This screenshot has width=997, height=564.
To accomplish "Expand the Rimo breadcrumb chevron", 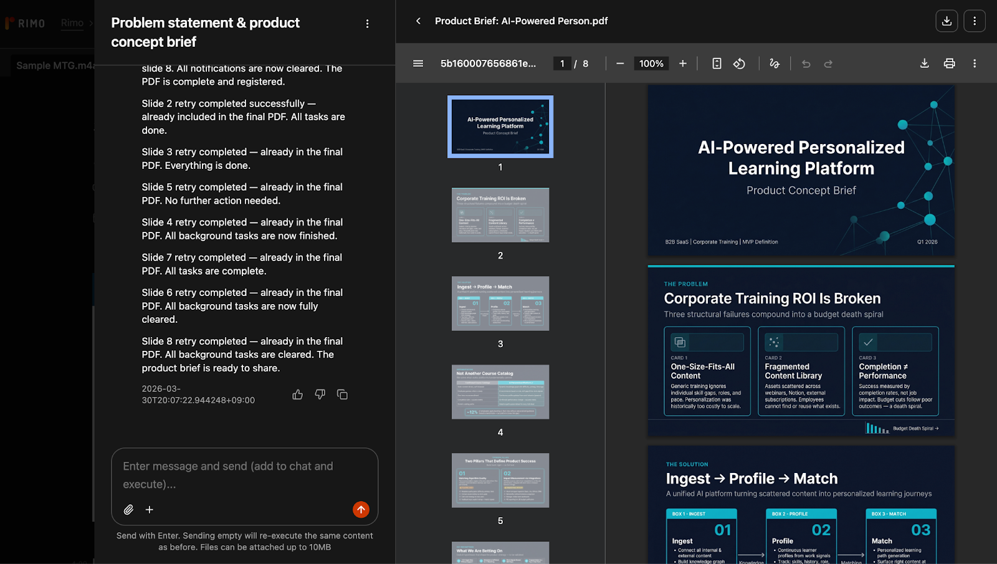I will point(92,22).
